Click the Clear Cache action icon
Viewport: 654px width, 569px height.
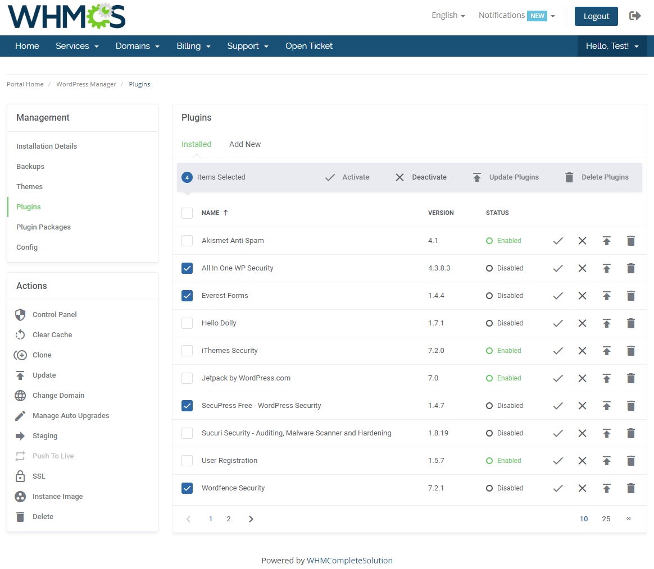pos(21,334)
